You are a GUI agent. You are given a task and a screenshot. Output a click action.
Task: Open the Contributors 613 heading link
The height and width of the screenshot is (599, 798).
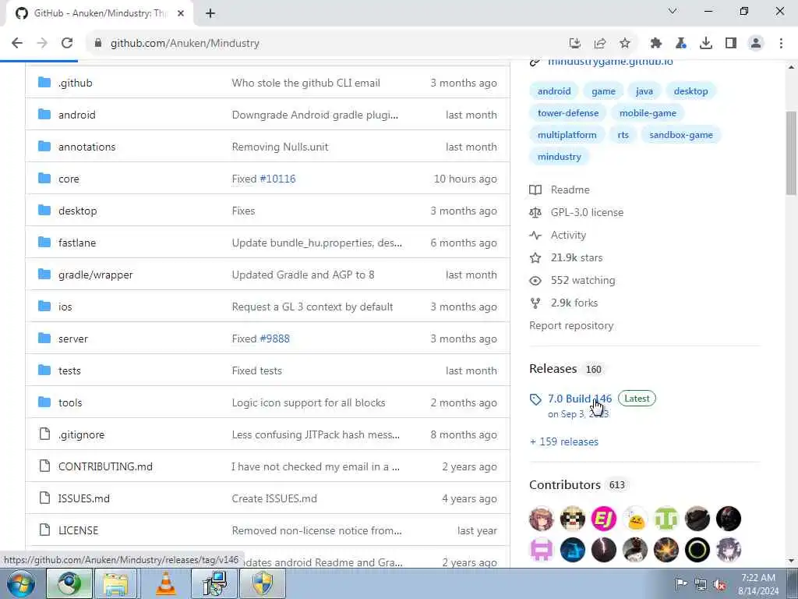[x=577, y=484]
